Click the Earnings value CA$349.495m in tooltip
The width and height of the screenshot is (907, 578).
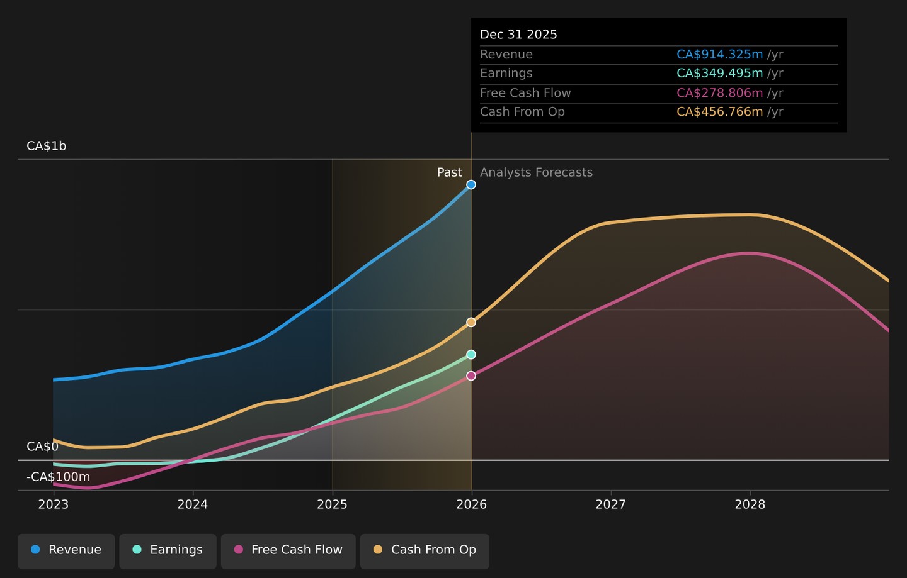720,74
